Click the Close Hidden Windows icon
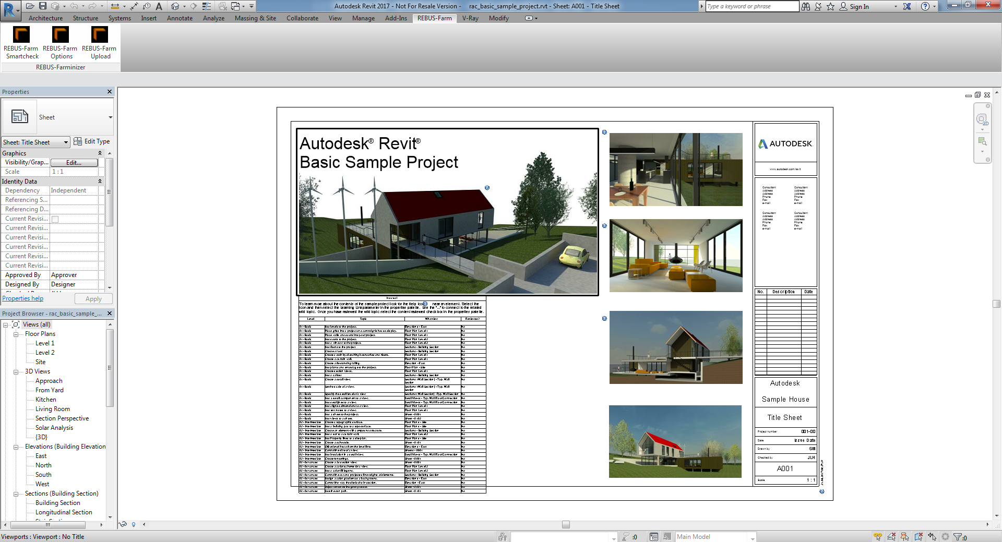 click(223, 6)
